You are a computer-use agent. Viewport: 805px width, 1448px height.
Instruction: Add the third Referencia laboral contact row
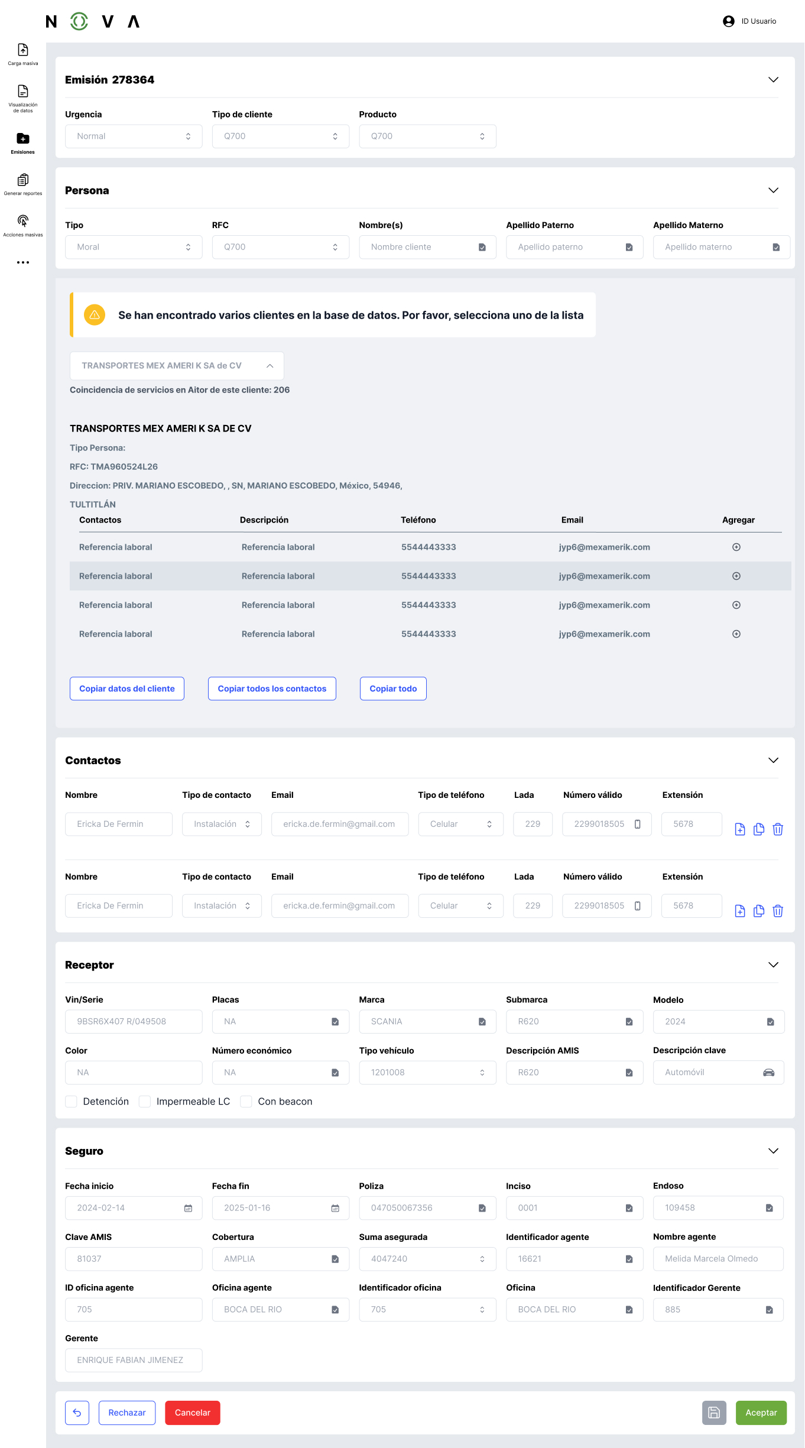[736, 605]
